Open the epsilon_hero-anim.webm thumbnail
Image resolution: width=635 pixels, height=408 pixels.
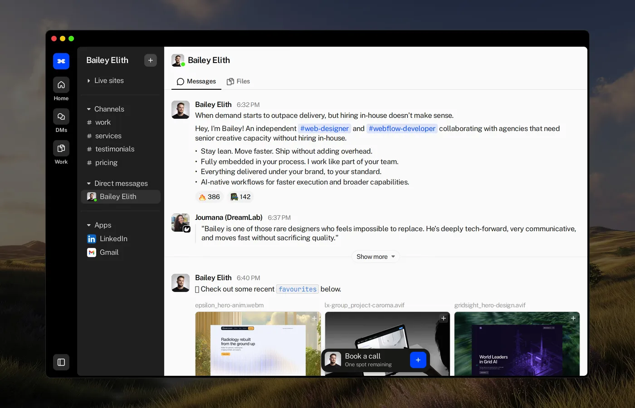[x=258, y=344]
